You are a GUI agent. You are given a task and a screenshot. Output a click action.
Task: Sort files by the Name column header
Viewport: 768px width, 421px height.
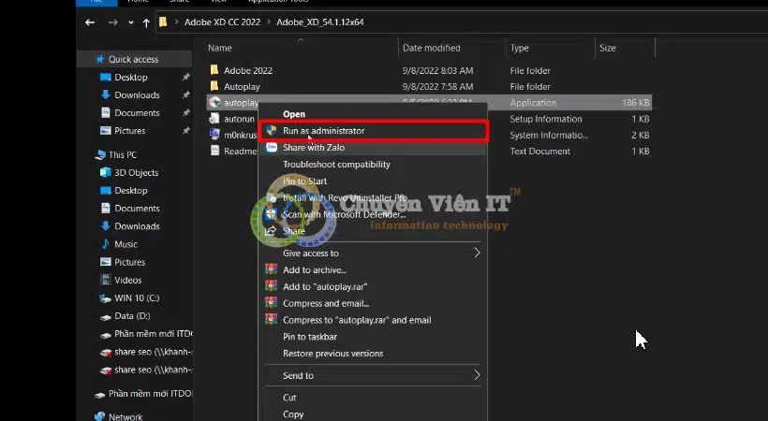pyautogui.click(x=220, y=48)
